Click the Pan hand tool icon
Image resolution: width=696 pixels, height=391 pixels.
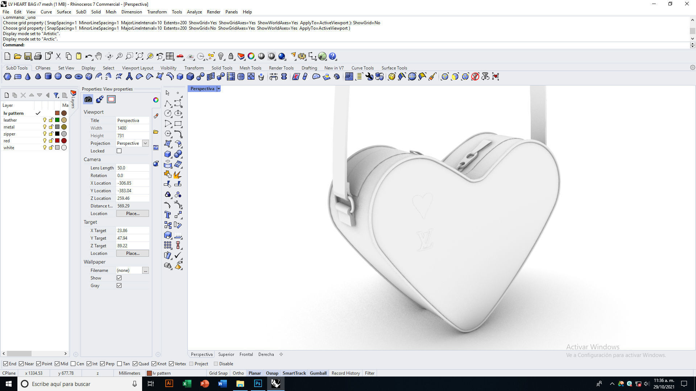point(98,56)
